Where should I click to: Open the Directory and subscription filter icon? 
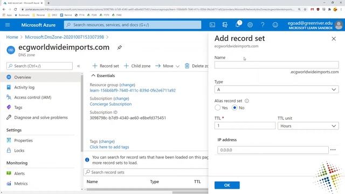click(x=225, y=25)
